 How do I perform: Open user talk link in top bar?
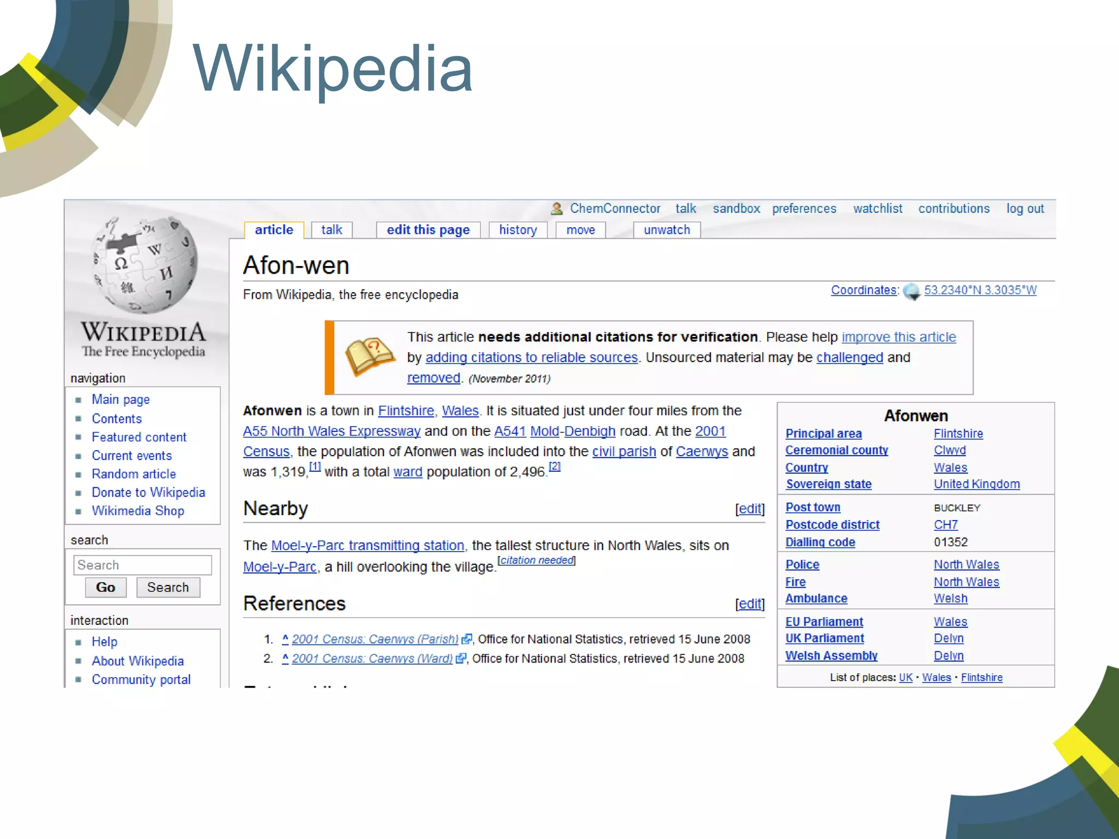point(686,209)
